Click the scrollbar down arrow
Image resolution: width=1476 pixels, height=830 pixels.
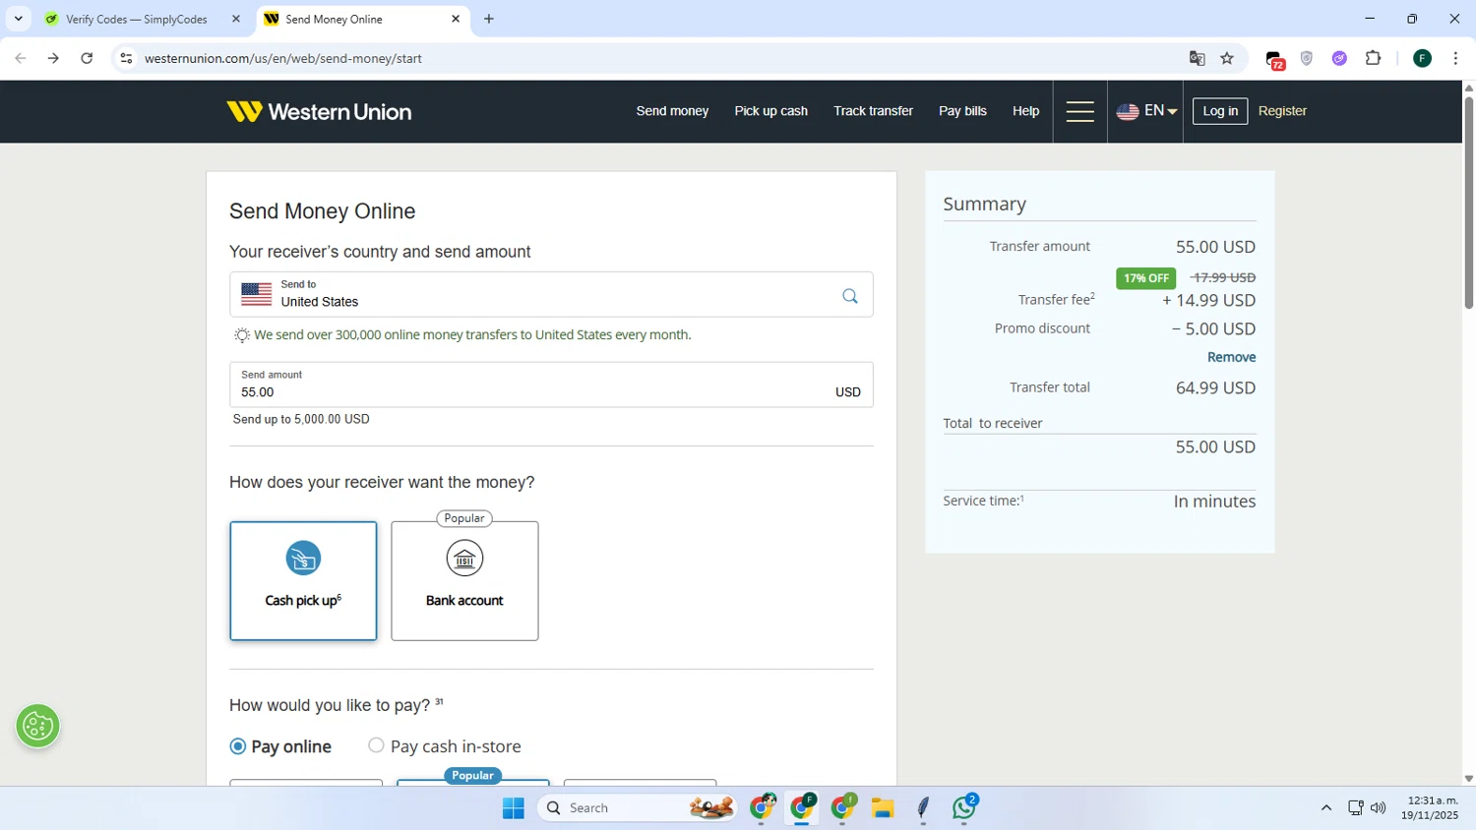[1468, 778]
